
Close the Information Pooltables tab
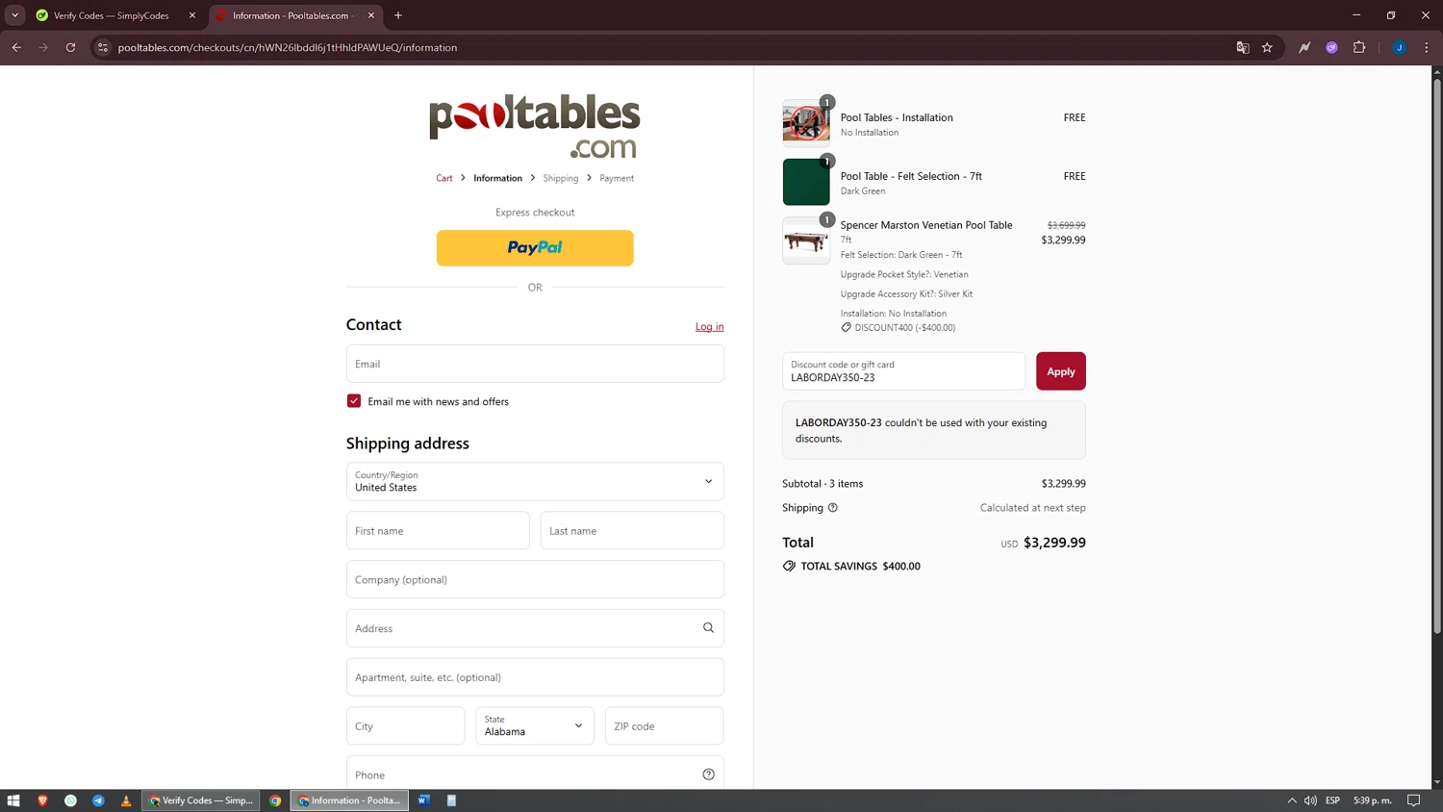pos(371,15)
